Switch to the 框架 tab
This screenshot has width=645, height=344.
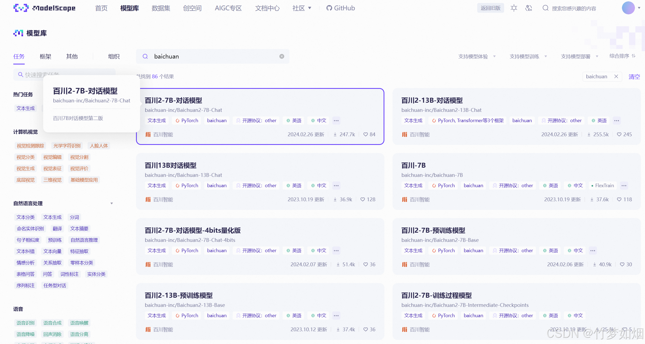[45, 56]
